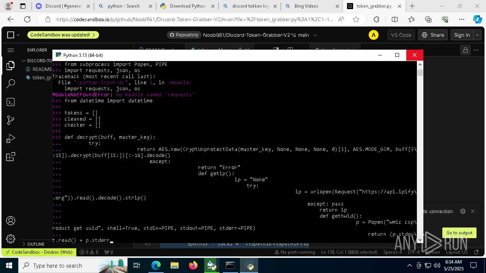Click CodeSandbox was updated banner
This screenshot has height=273, width=486.
[63, 35]
